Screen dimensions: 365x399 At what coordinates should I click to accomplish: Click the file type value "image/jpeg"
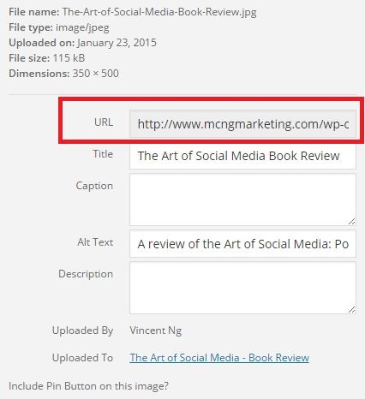82,27
